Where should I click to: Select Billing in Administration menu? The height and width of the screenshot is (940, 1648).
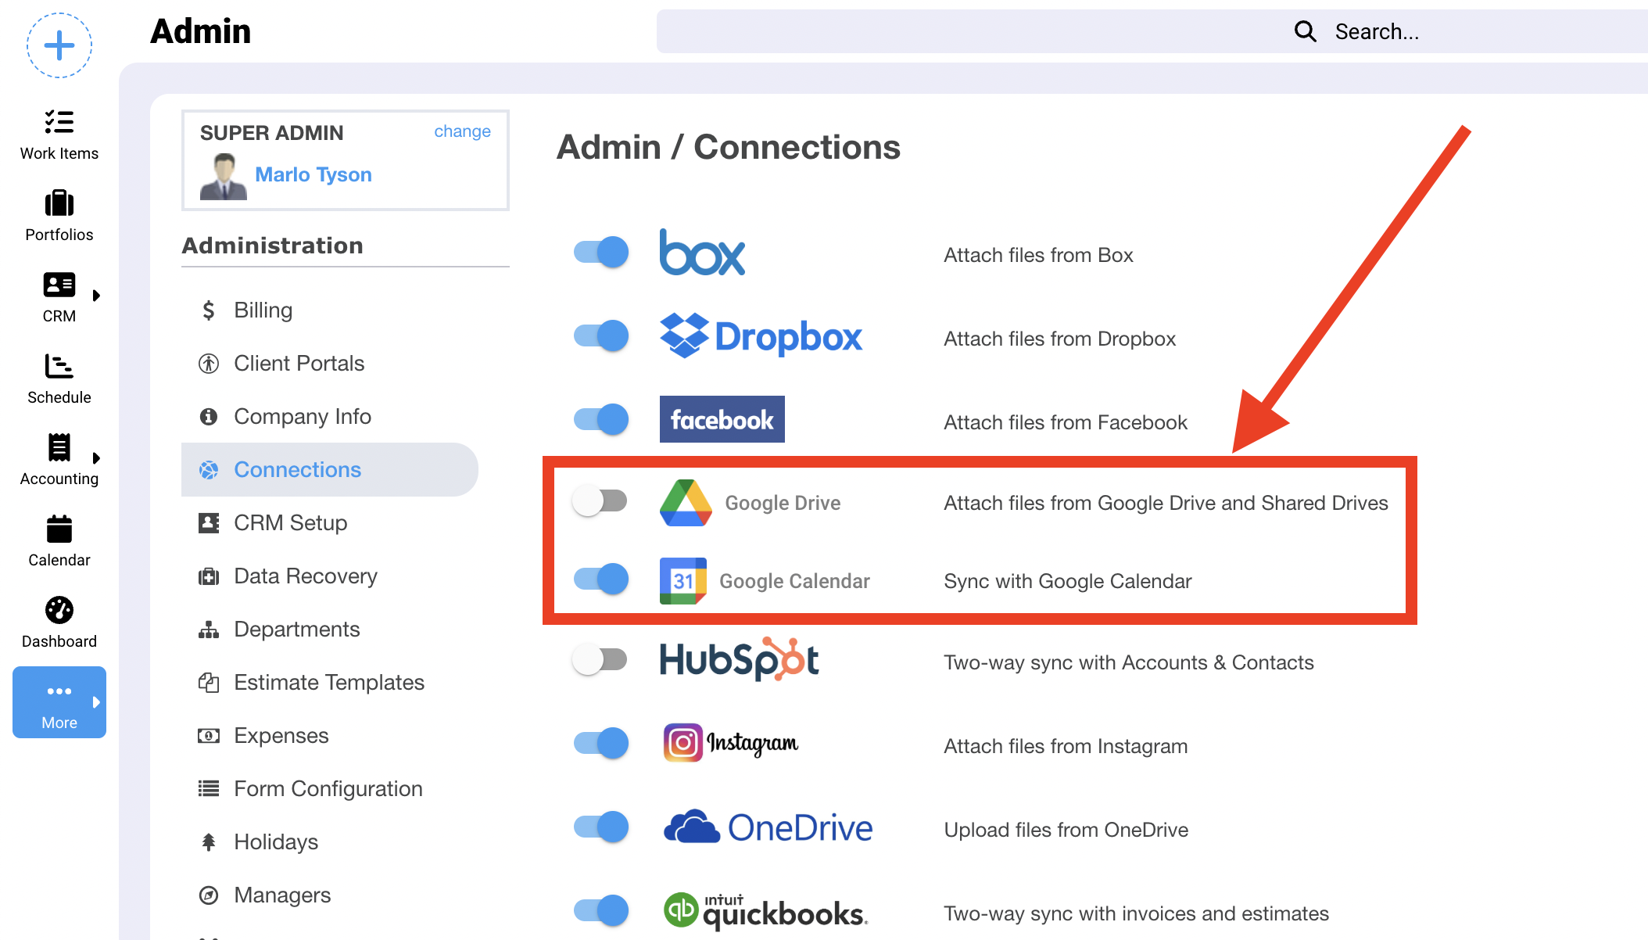263,310
